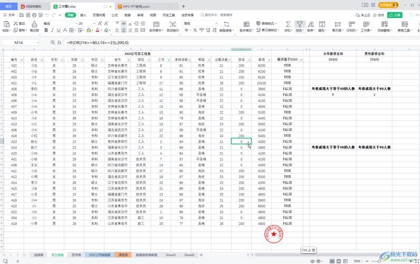
Task: Click the AutoSum (求和) sigma icon
Action: (x=288, y=24)
